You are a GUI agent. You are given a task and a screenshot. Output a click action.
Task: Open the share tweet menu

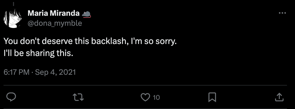279,97
